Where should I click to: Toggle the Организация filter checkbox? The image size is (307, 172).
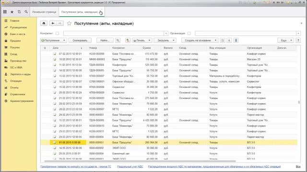[x=189, y=33]
